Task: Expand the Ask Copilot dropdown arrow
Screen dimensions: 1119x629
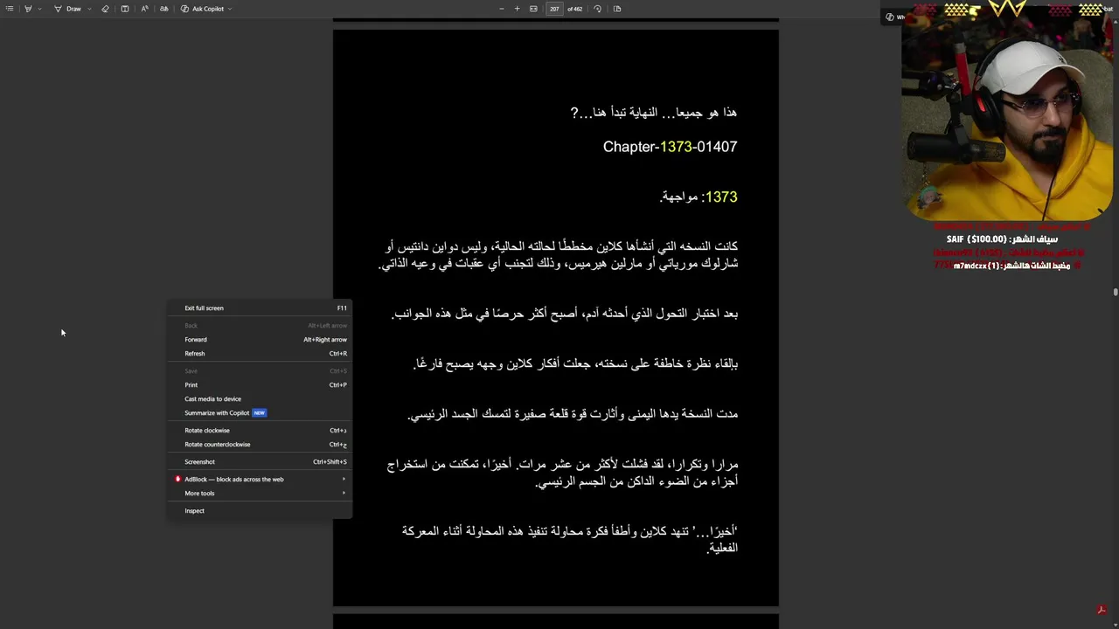Action: (230, 9)
